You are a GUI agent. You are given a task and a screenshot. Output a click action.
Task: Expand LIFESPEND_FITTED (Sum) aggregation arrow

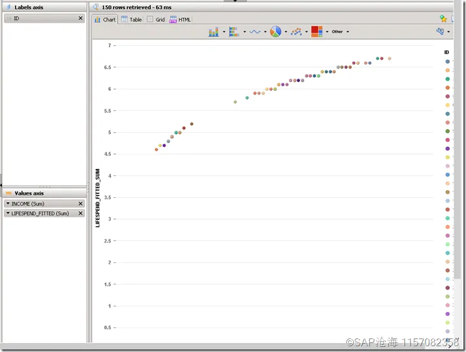(x=8, y=213)
